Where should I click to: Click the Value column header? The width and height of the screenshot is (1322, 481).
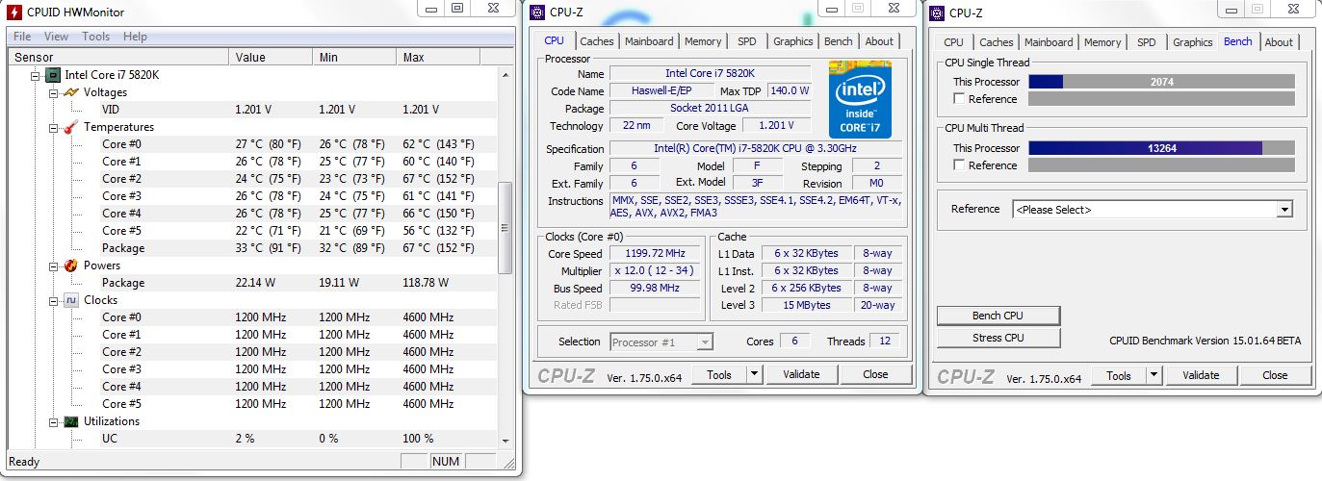point(272,58)
